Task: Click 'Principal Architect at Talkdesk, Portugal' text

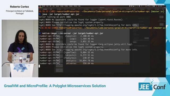Action: (x=20, y=12)
